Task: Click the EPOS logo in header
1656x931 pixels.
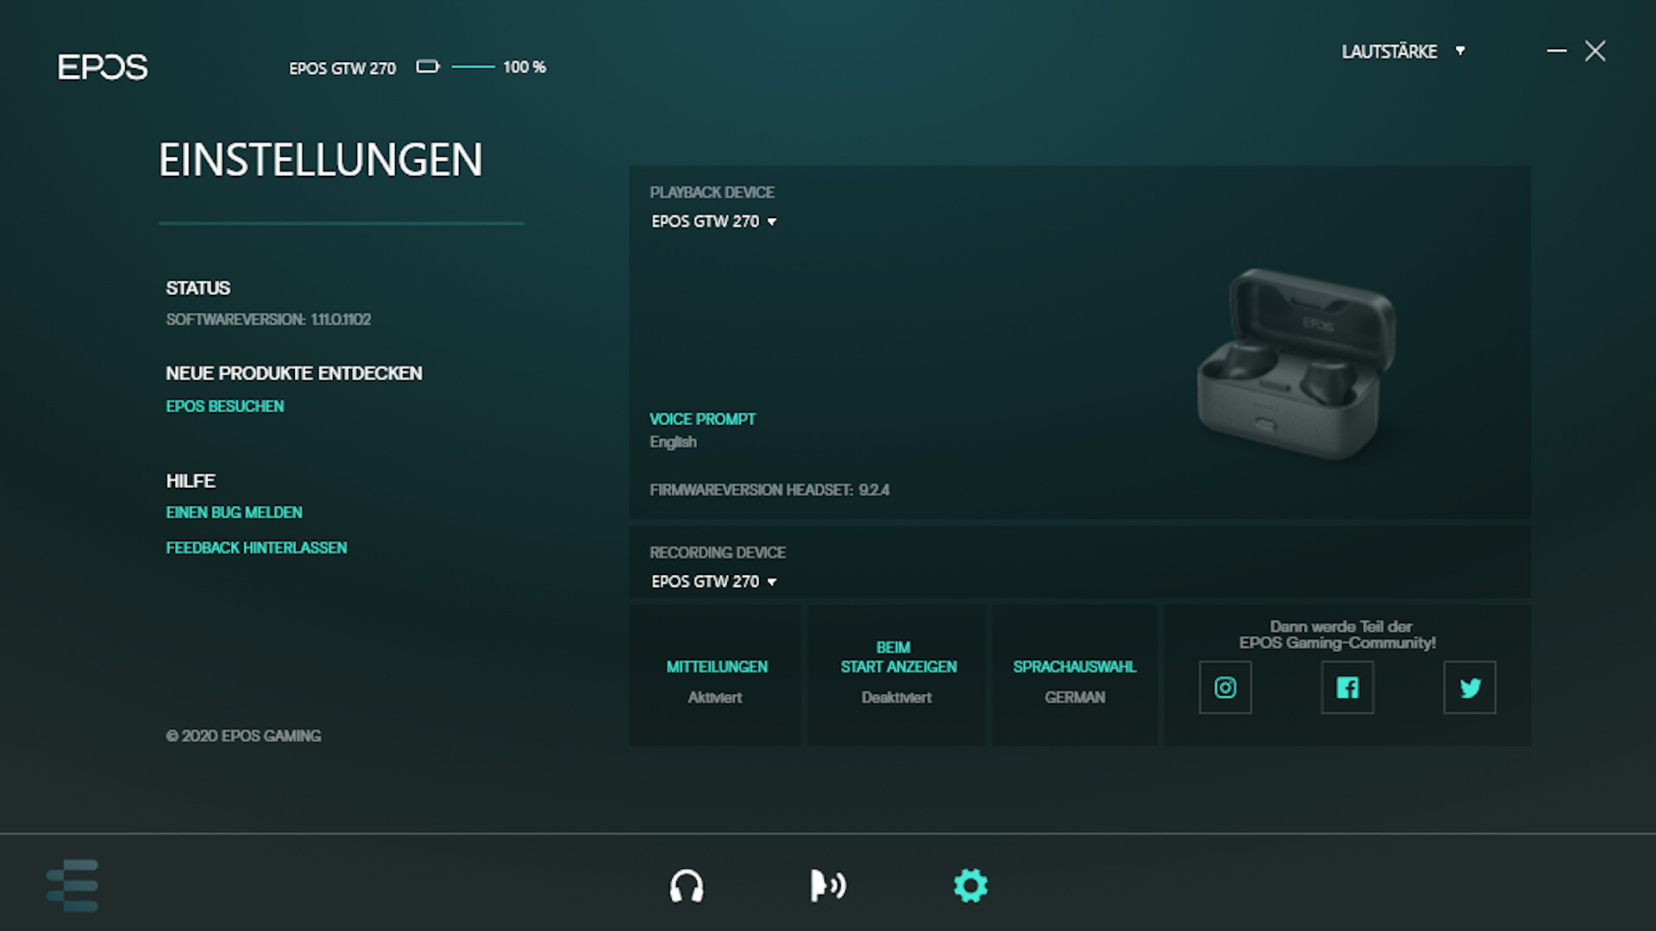Action: click(x=103, y=66)
